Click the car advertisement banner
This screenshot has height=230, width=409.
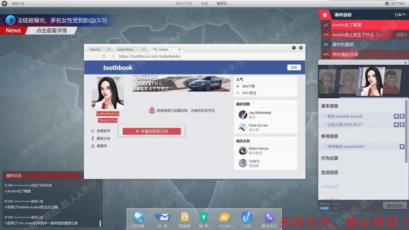pyautogui.click(x=181, y=83)
